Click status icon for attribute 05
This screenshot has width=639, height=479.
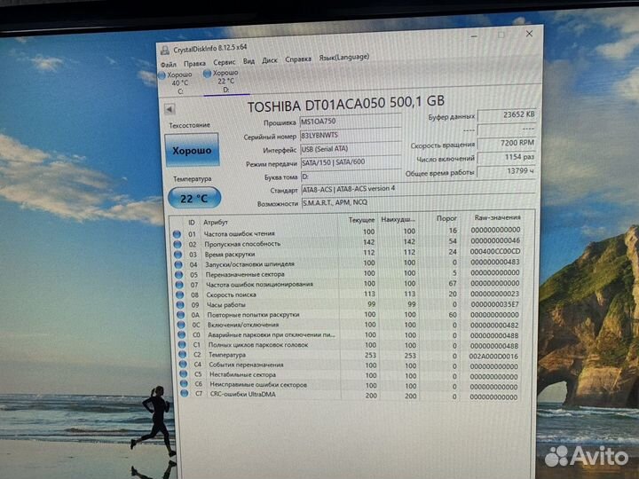click(x=179, y=274)
